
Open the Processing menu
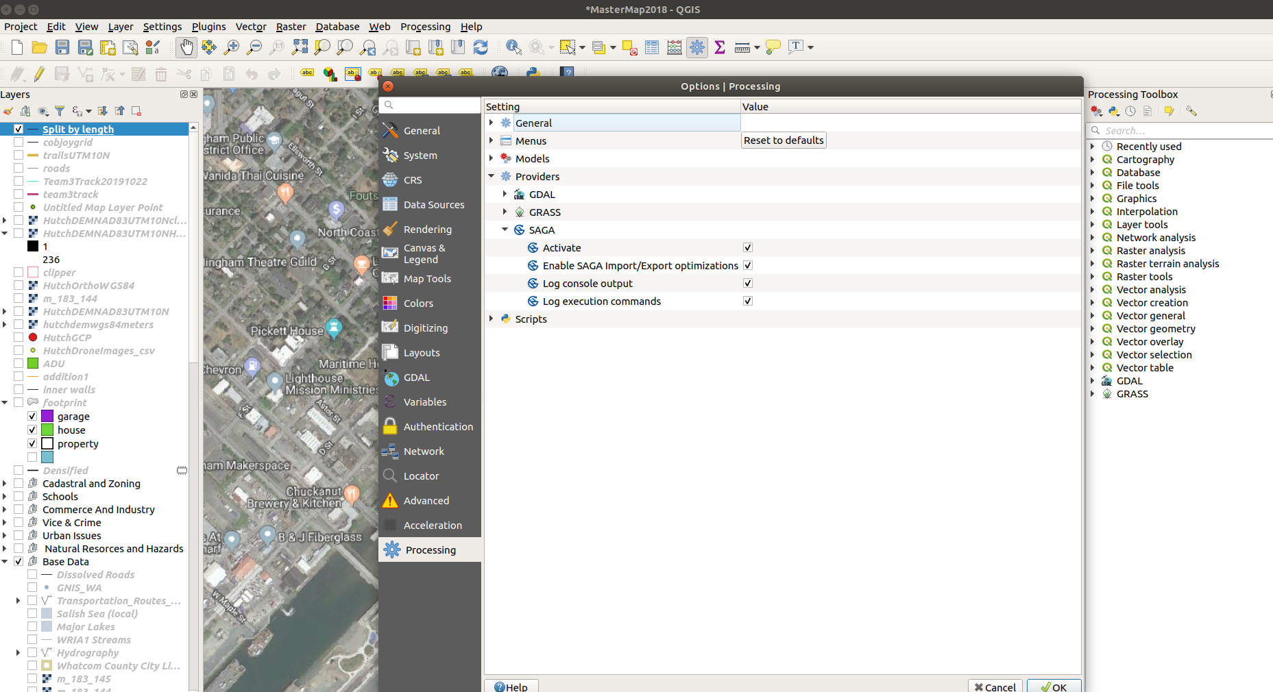click(425, 27)
